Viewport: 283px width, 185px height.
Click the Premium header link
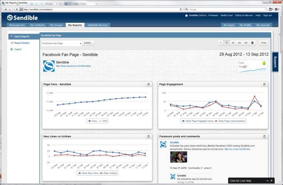pos(213,15)
